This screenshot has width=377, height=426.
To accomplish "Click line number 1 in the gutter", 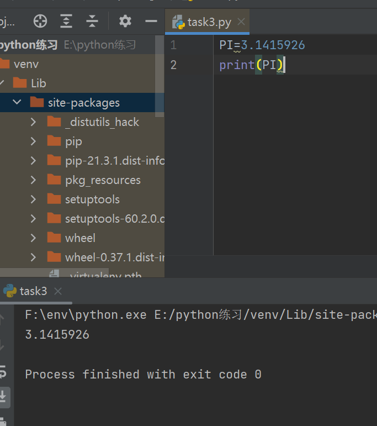I will [x=173, y=45].
